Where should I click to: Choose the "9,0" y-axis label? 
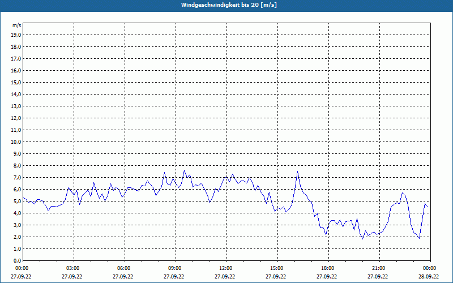[18, 153]
